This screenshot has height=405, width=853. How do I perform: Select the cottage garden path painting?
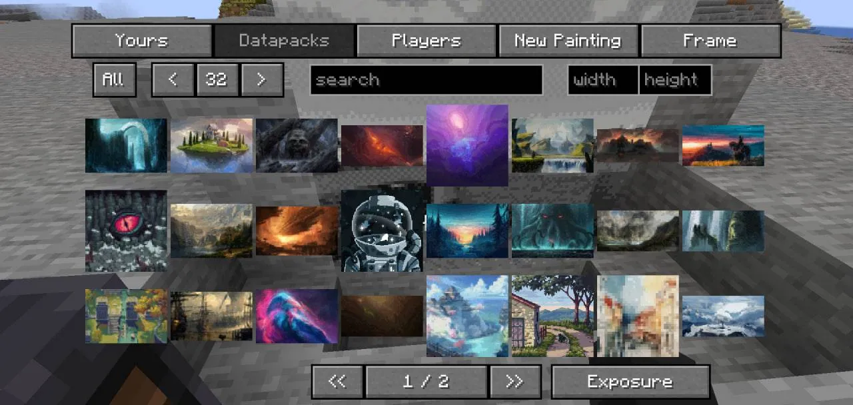pyautogui.click(x=552, y=315)
